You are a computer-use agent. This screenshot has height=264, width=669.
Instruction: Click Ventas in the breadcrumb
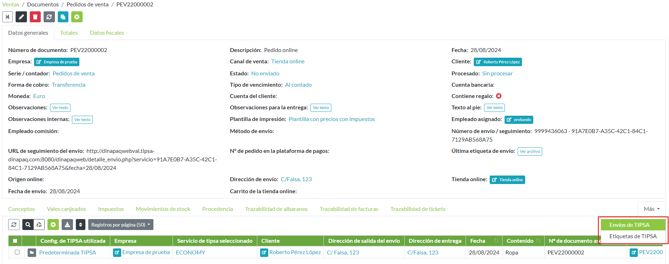tap(11, 5)
